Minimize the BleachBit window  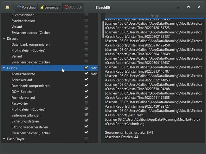[178, 8]
